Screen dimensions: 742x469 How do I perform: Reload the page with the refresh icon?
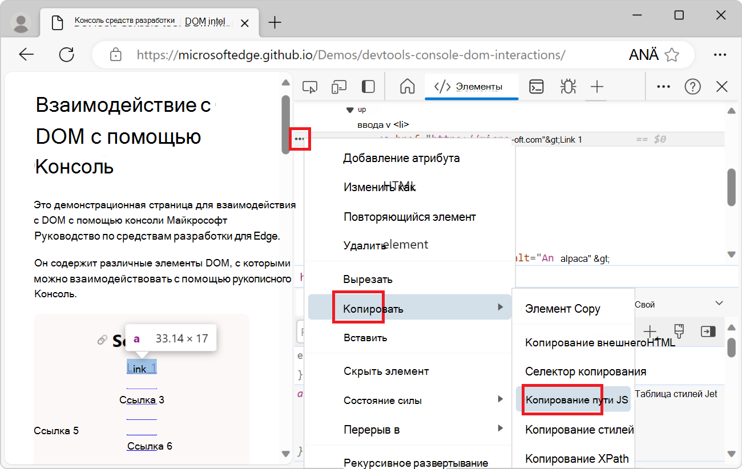click(x=67, y=54)
